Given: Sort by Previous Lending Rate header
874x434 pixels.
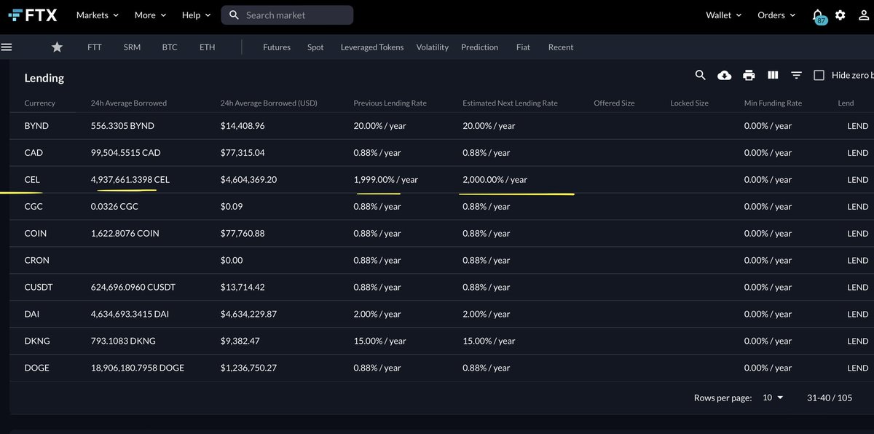Looking at the screenshot, I should (390, 103).
